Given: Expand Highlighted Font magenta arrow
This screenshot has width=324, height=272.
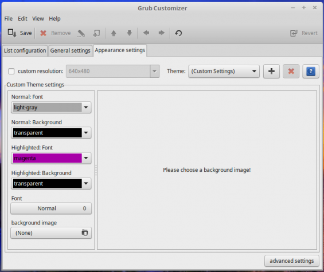Looking at the screenshot, I should coord(86,158).
